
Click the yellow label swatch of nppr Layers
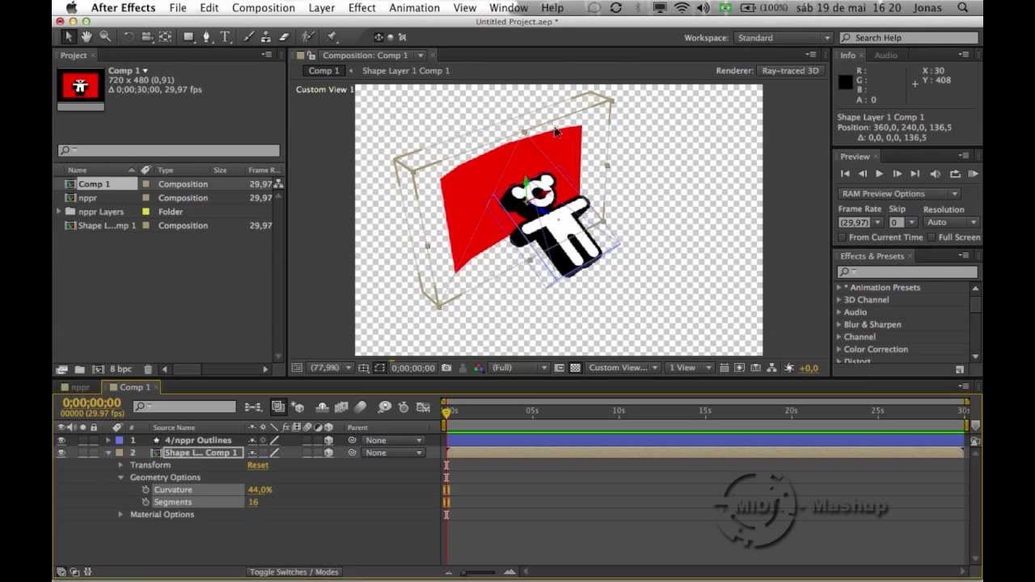click(146, 212)
